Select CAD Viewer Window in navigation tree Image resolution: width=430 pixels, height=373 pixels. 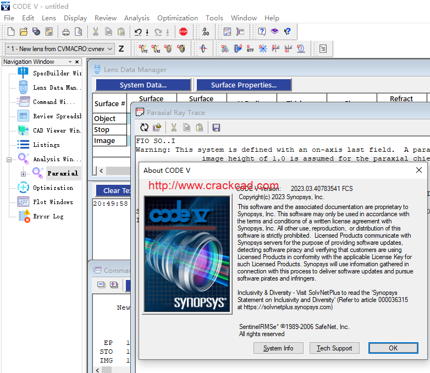pyautogui.click(x=57, y=130)
